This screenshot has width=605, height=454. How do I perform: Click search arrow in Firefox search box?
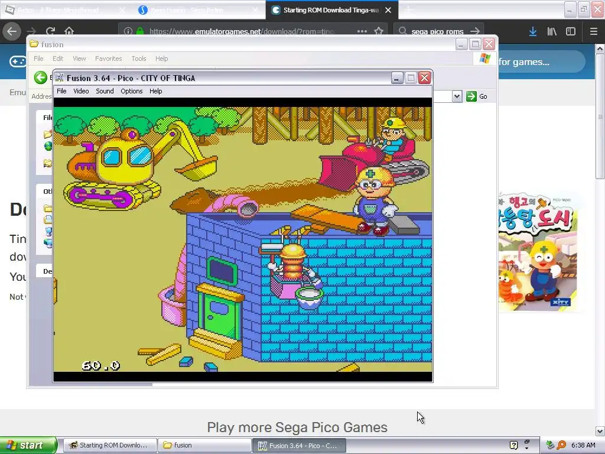coord(476,31)
